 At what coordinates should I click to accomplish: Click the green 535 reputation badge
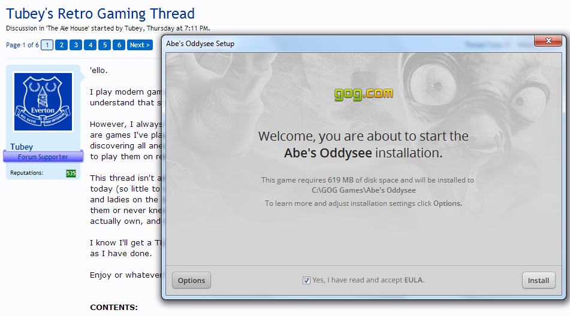click(x=71, y=174)
